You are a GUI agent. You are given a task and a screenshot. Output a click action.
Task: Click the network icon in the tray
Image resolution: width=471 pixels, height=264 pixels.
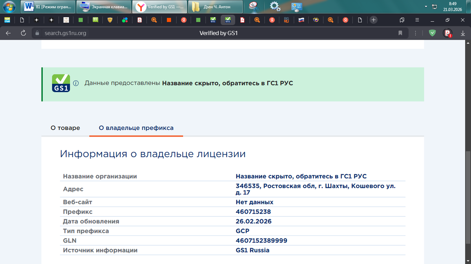(x=434, y=7)
